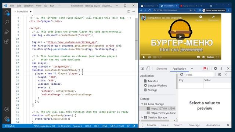This screenshot has width=235, height=132.
Task: Open the YouTube logo link in player
Action: pyautogui.click(x=210, y=57)
